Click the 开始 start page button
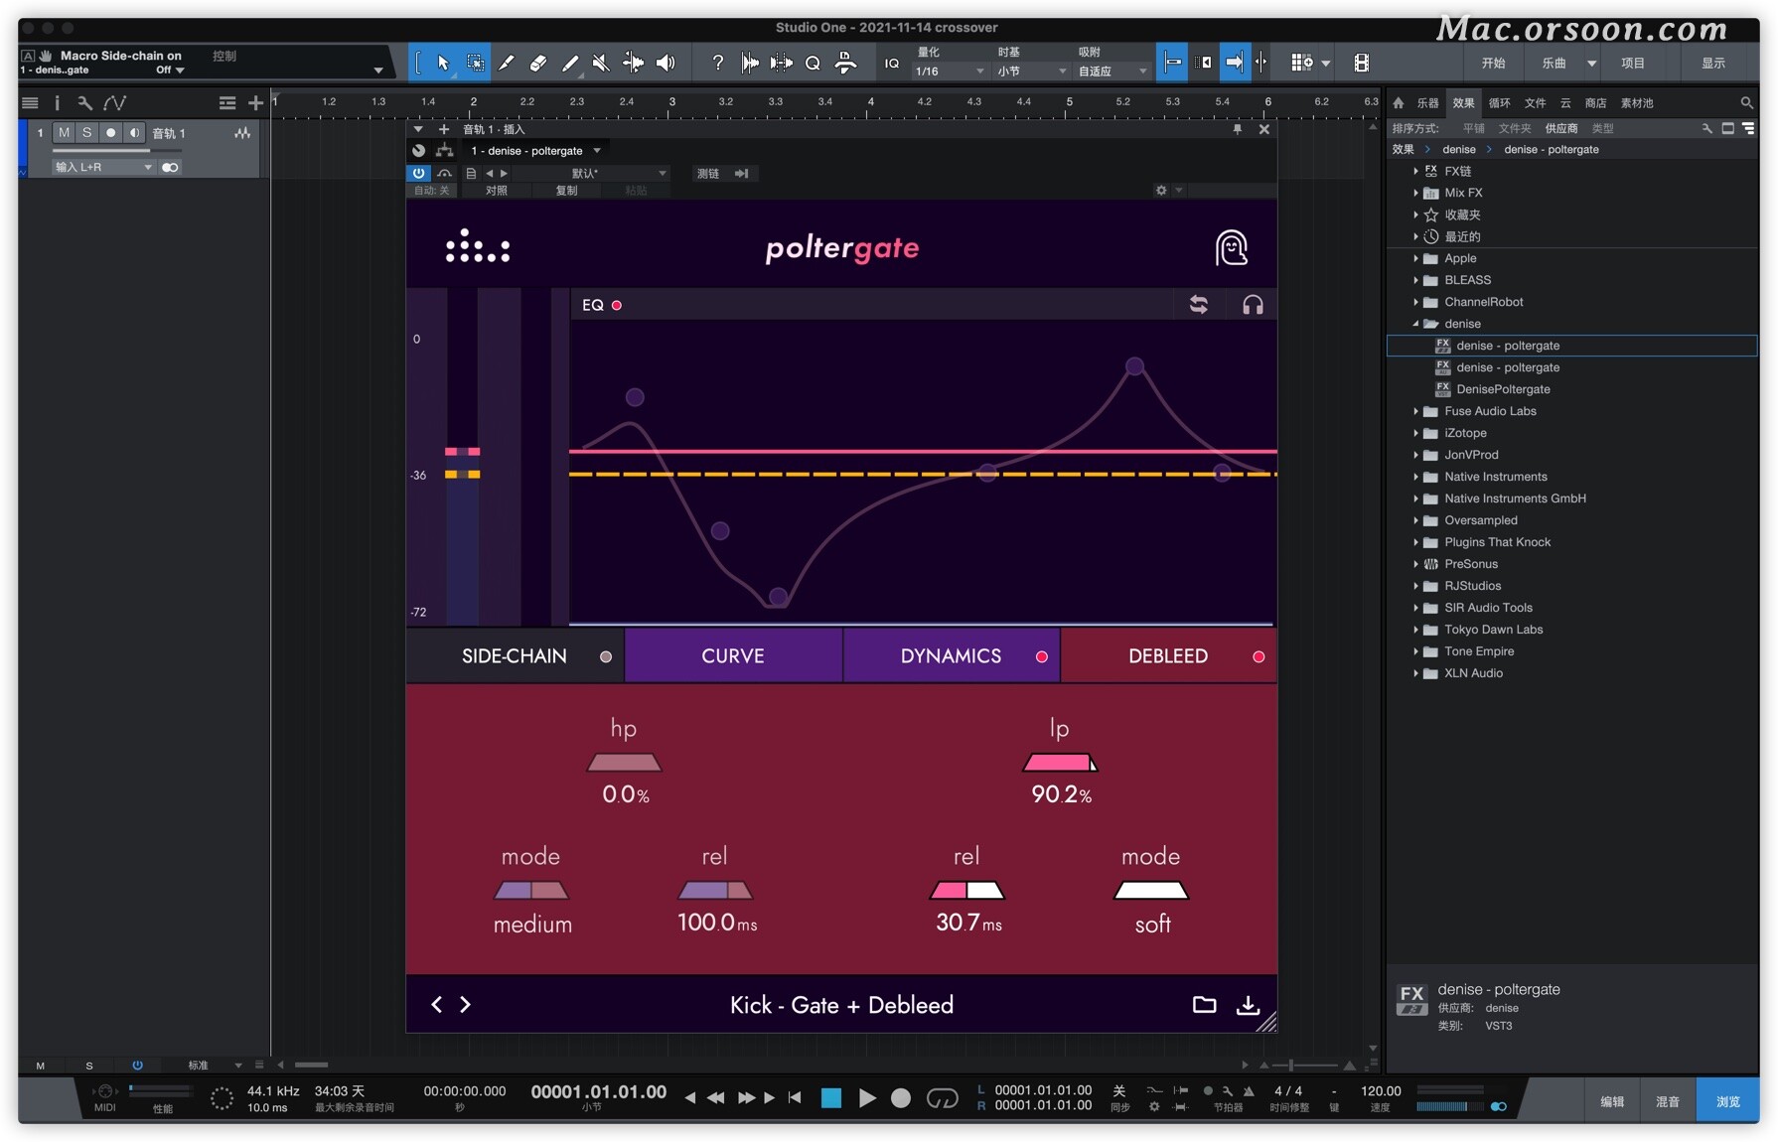The image size is (1778, 1142). tap(1493, 63)
